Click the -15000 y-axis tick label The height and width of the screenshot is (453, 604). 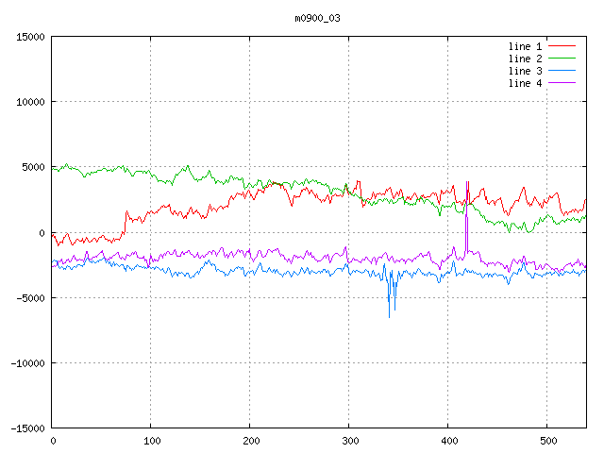point(27,428)
